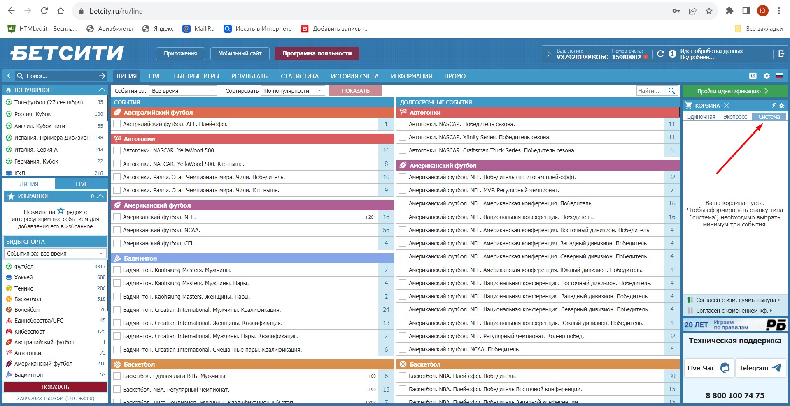Open Программа лояльности button
The height and width of the screenshot is (406, 790).
click(317, 53)
